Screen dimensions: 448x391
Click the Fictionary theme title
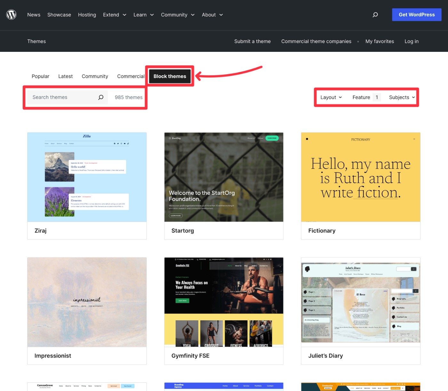322,231
